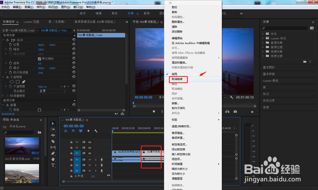Toggle animation stopwatch for rotation

(x=11, y=63)
